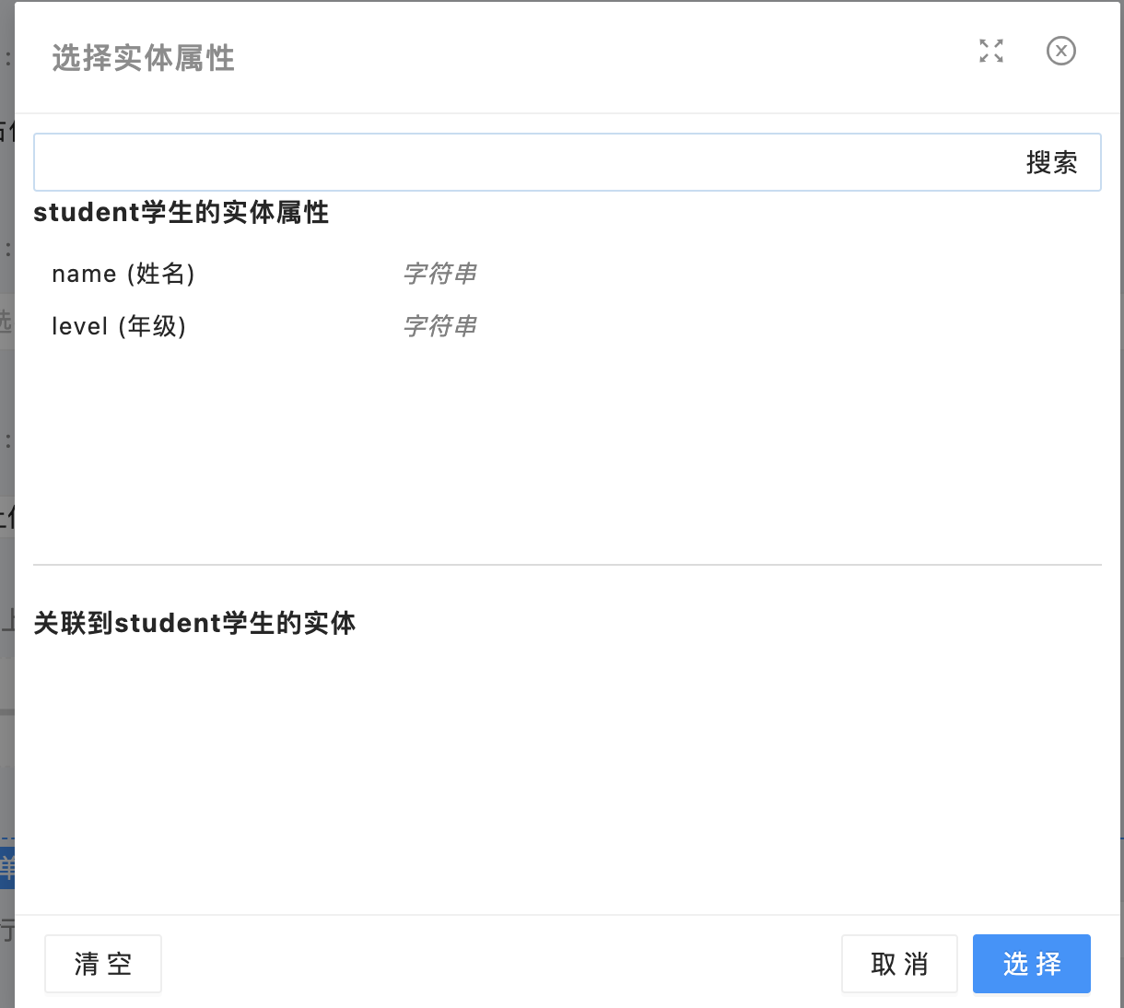Expand the dialog to fullscreen
The height and width of the screenshot is (1008, 1124).
point(991,51)
